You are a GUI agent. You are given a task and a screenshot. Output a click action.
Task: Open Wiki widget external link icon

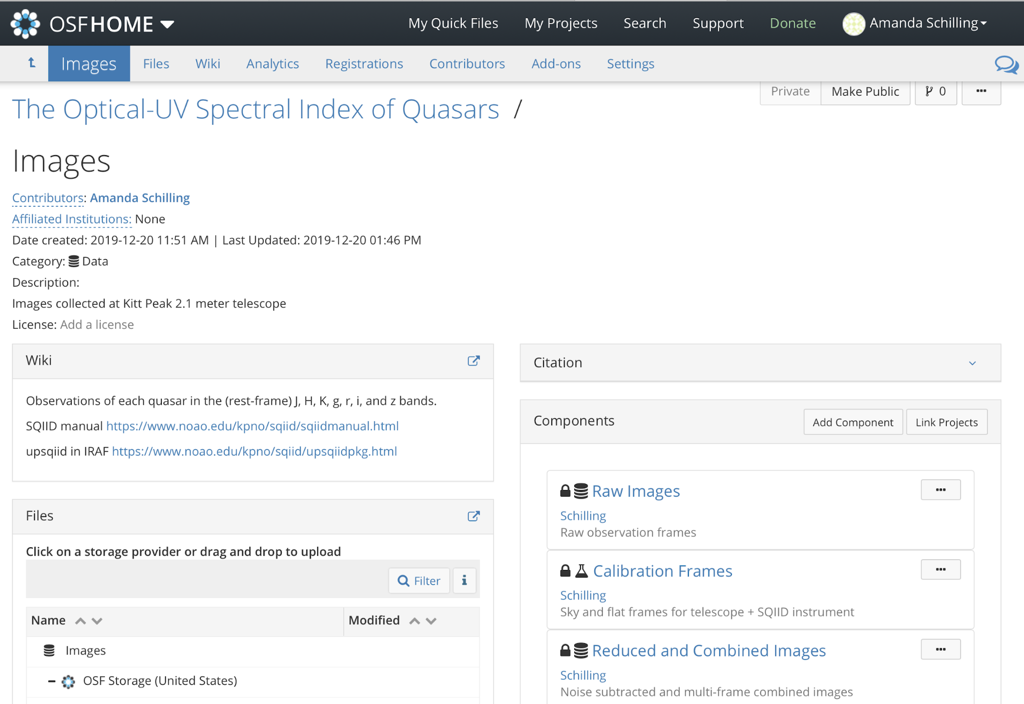[473, 360]
